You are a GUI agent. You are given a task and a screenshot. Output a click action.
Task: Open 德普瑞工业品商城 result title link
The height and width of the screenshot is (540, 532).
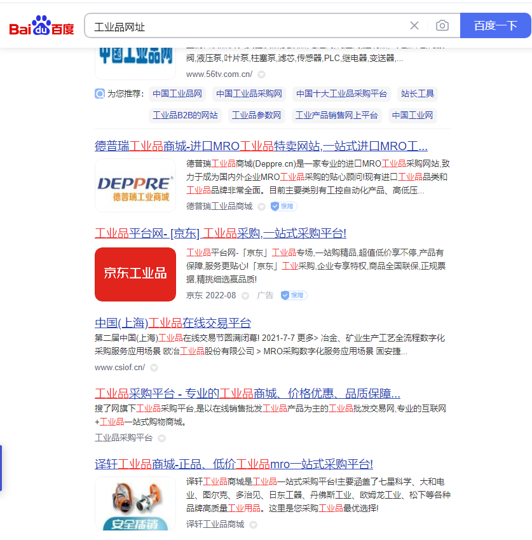[x=261, y=146]
